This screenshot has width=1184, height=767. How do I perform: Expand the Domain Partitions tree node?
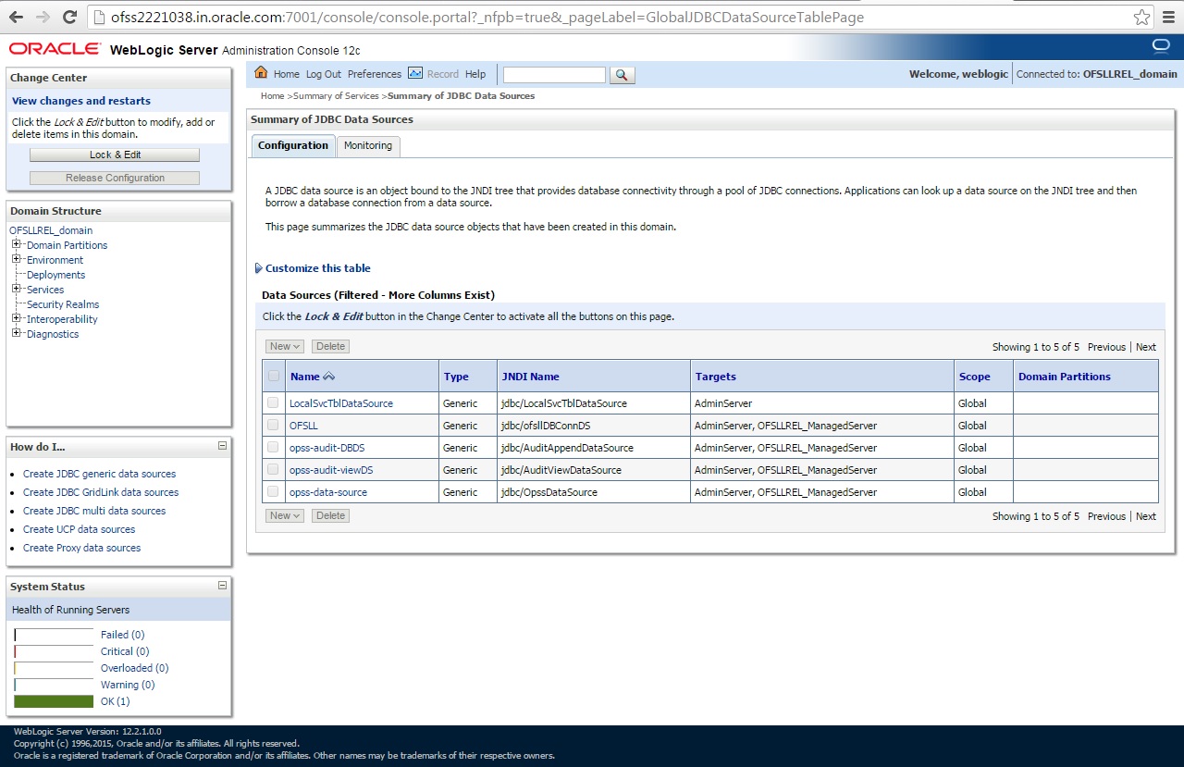pos(17,244)
